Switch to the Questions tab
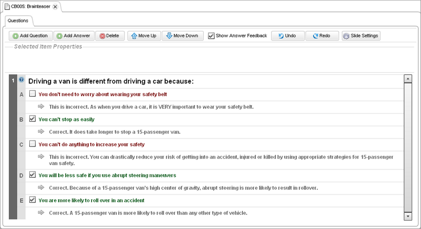421x229 pixels. 18,20
